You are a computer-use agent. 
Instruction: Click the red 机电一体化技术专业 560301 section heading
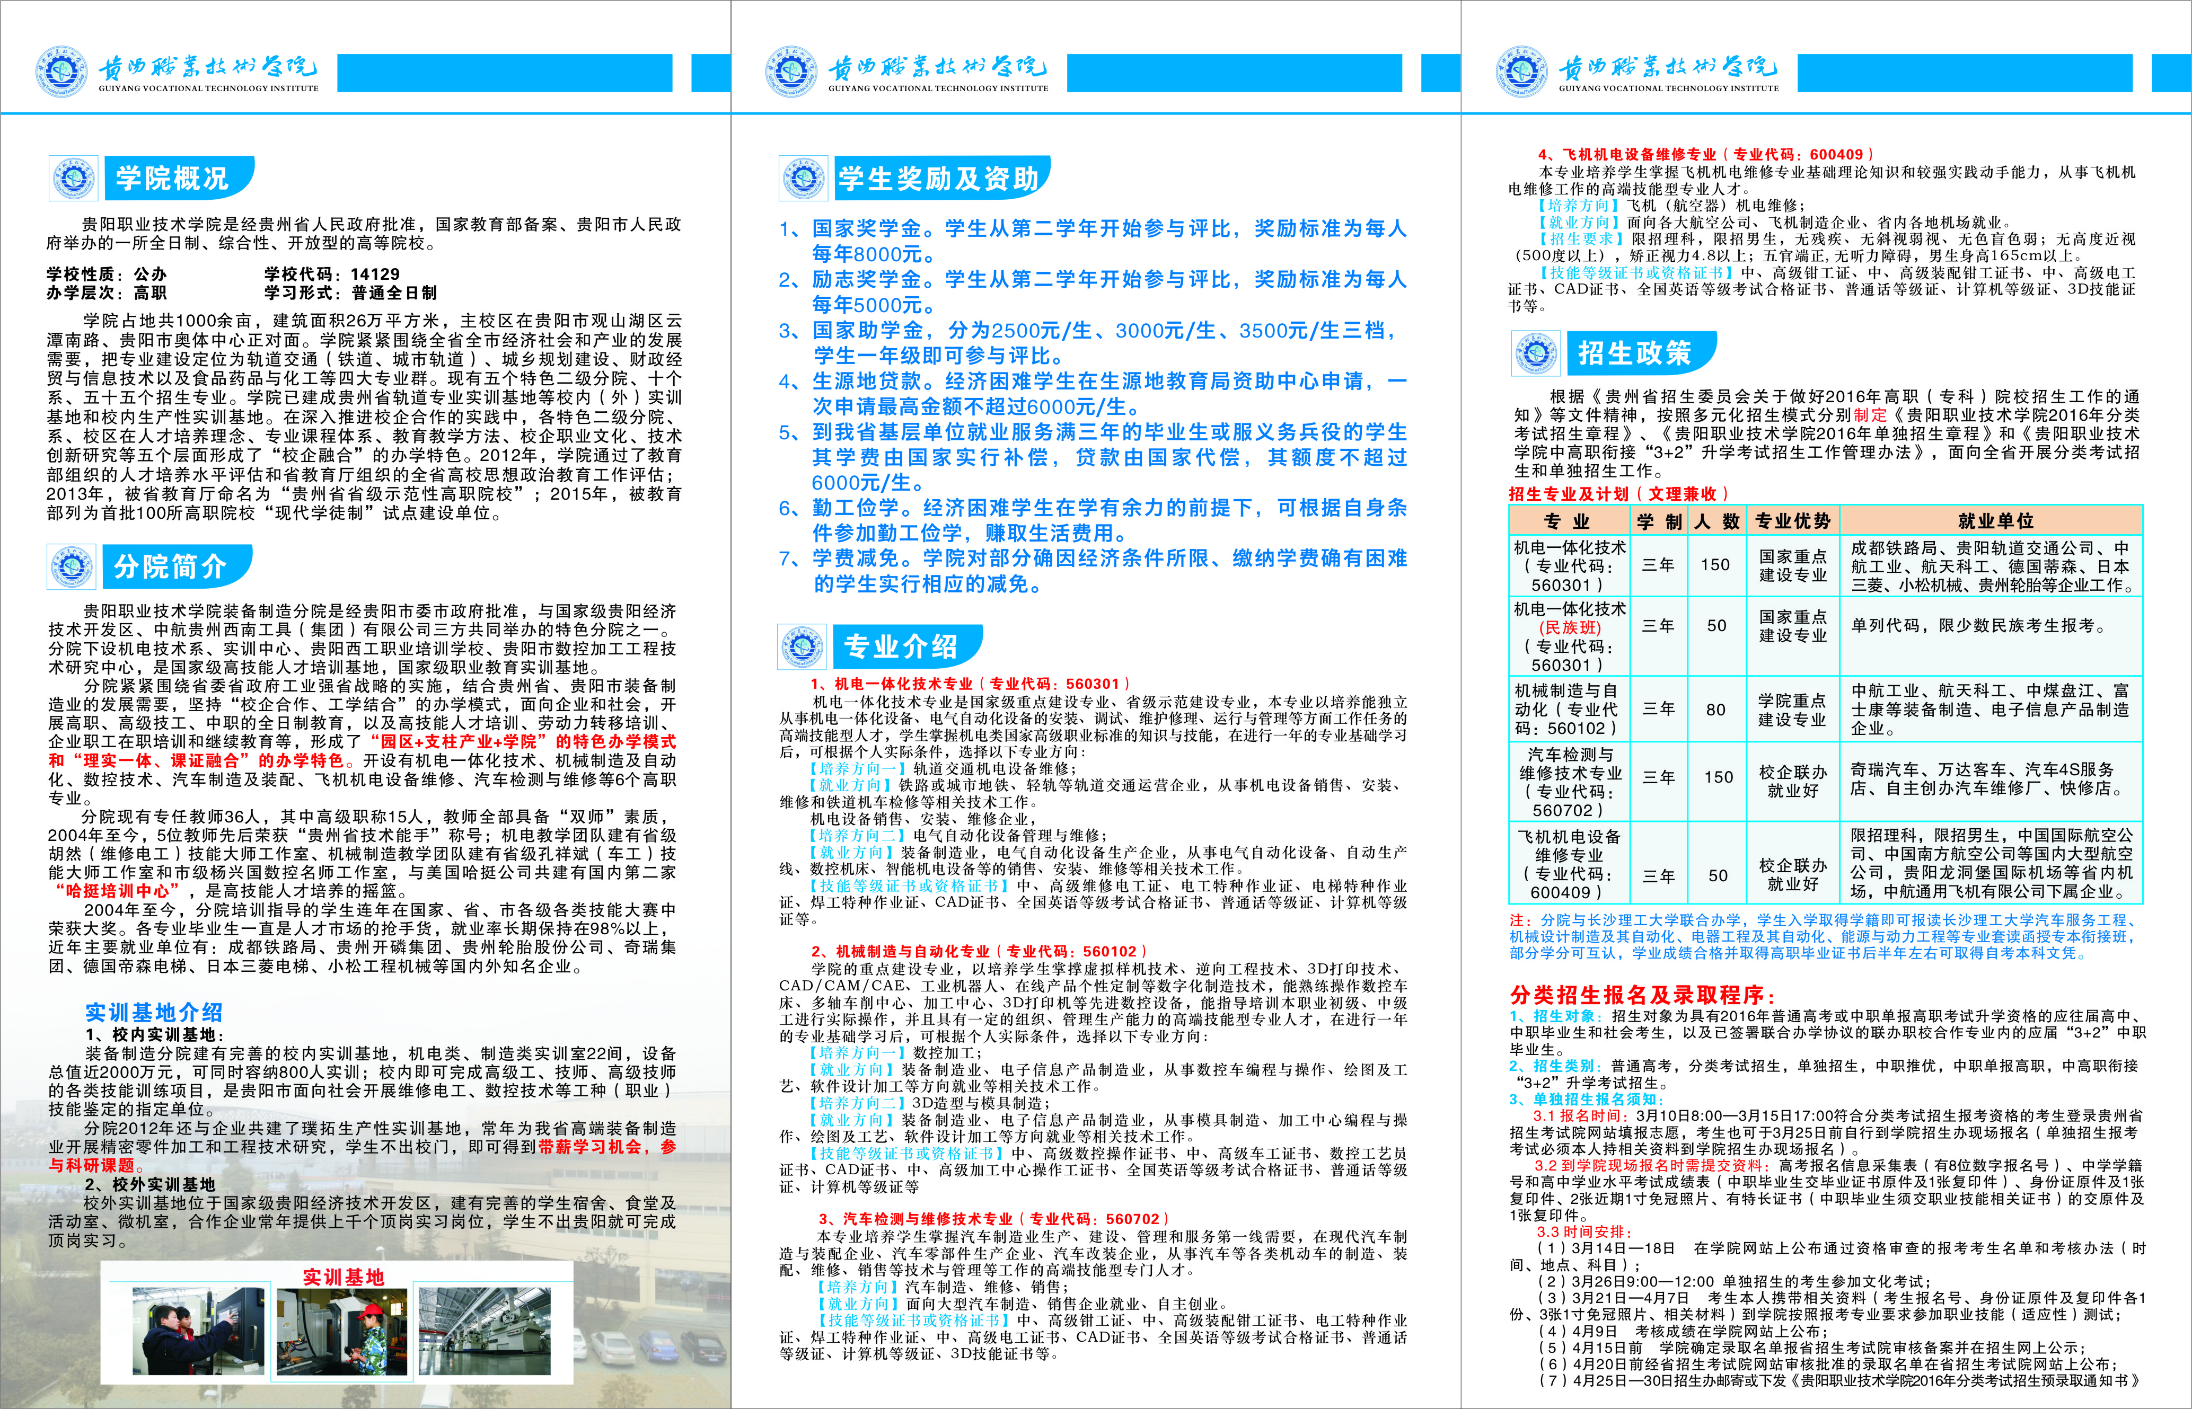pos(970,684)
